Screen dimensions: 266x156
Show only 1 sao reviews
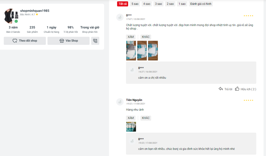click(182, 4)
